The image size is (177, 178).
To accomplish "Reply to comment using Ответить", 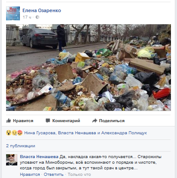I will (54, 175).
